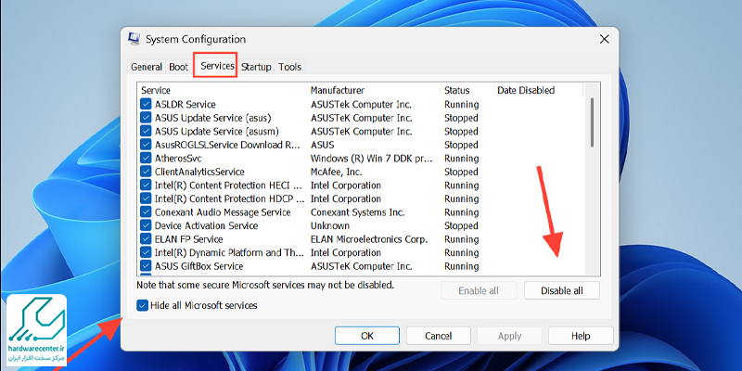742x371 pixels.
Task: Confirm with the OK button
Action: 366,336
